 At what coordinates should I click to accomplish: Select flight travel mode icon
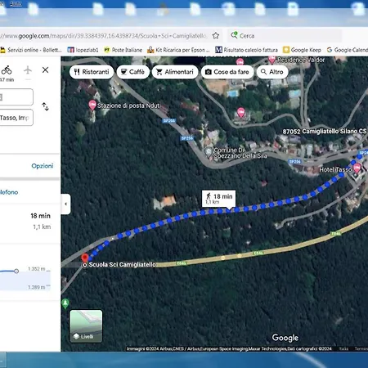(28, 70)
